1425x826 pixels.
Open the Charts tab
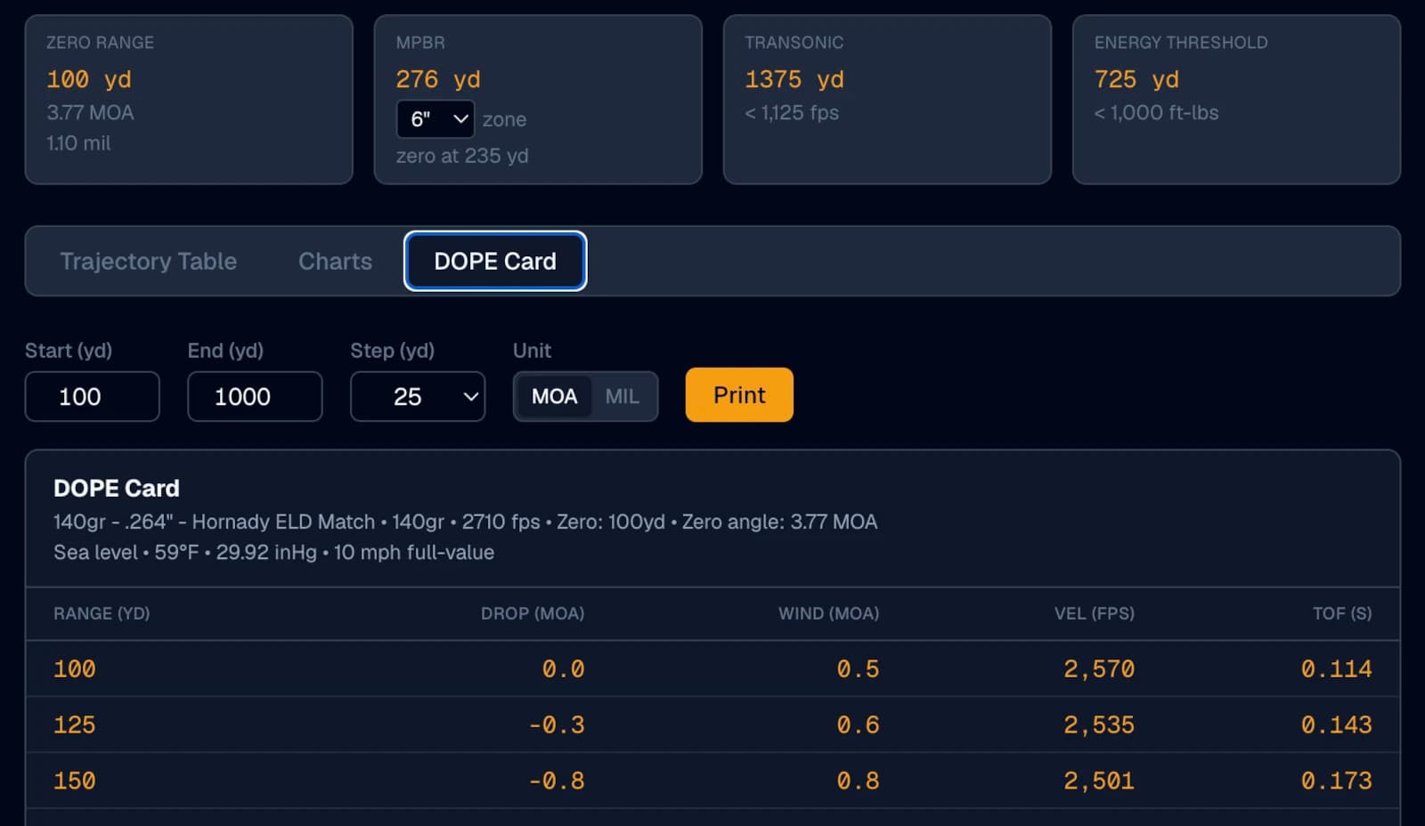coord(335,261)
